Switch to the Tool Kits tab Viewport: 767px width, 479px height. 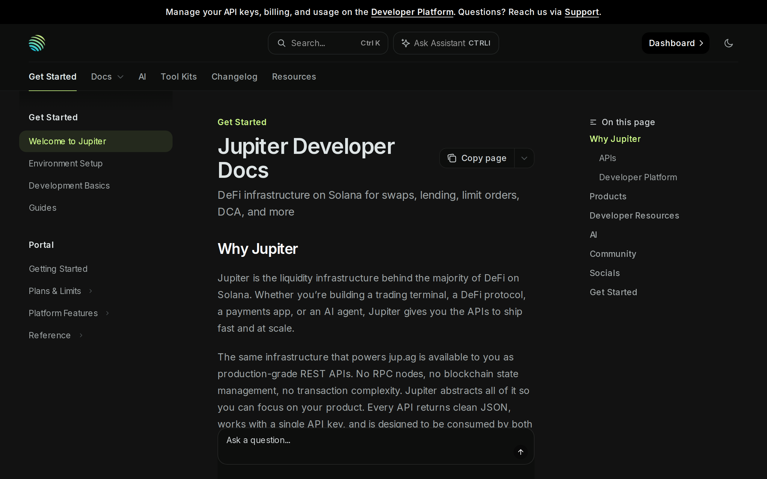179,77
